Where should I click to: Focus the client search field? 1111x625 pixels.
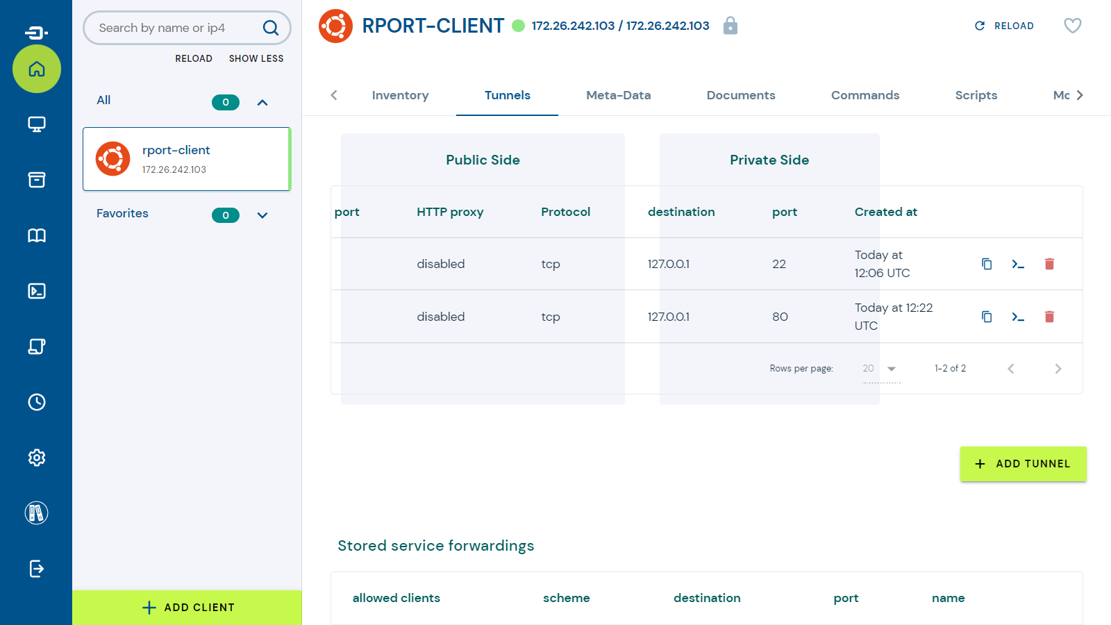177,28
